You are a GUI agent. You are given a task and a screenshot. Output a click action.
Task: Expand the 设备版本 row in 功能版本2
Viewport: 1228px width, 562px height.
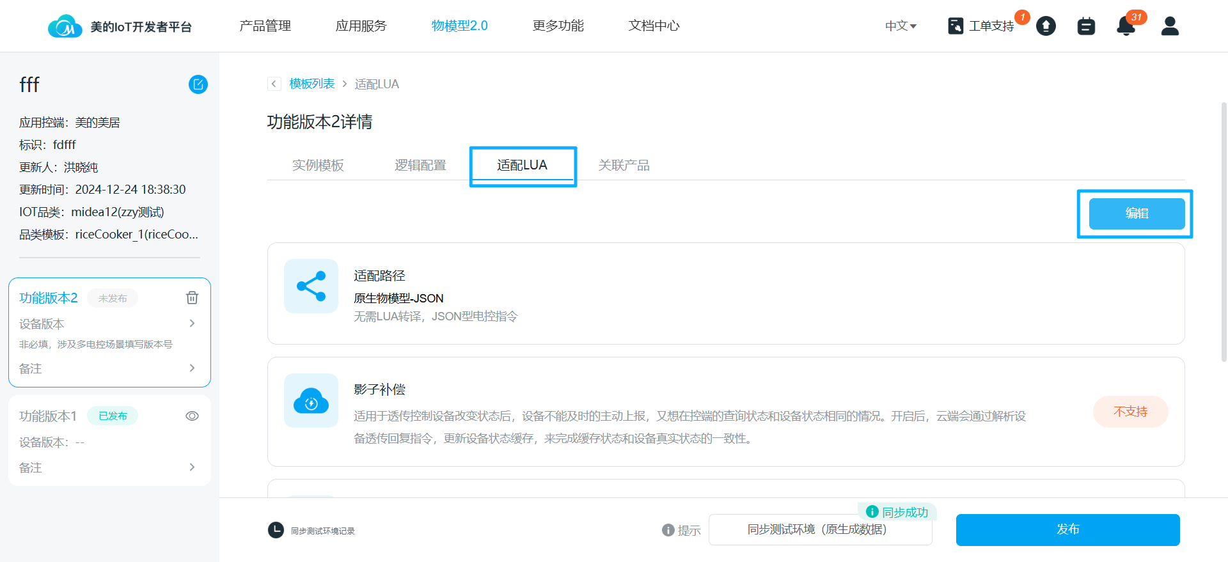192,324
